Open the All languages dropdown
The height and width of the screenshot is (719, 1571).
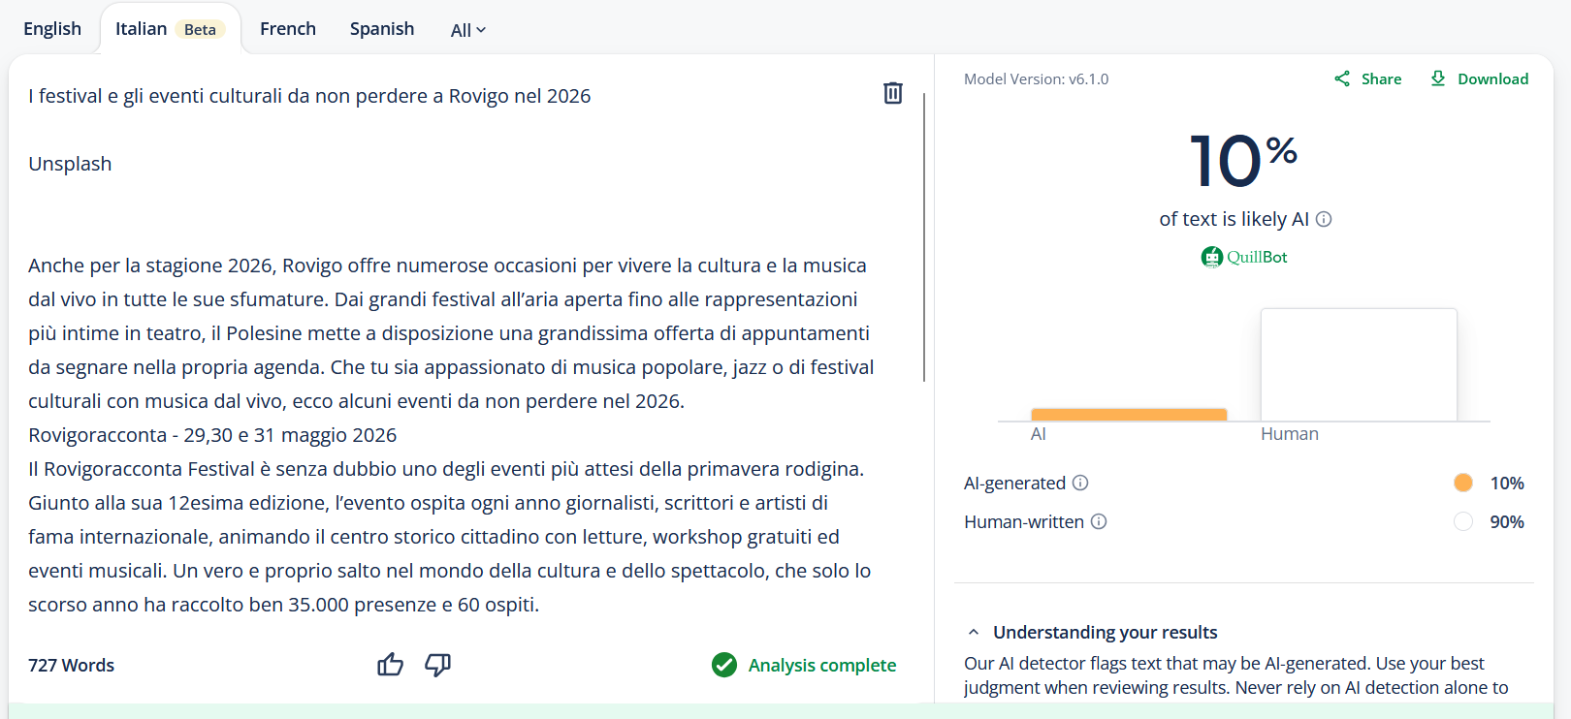tap(468, 30)
